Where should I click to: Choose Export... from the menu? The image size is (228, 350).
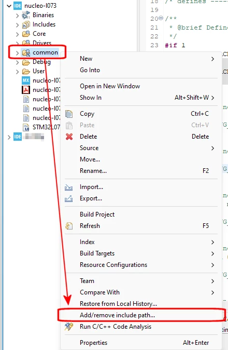point(141,198)
